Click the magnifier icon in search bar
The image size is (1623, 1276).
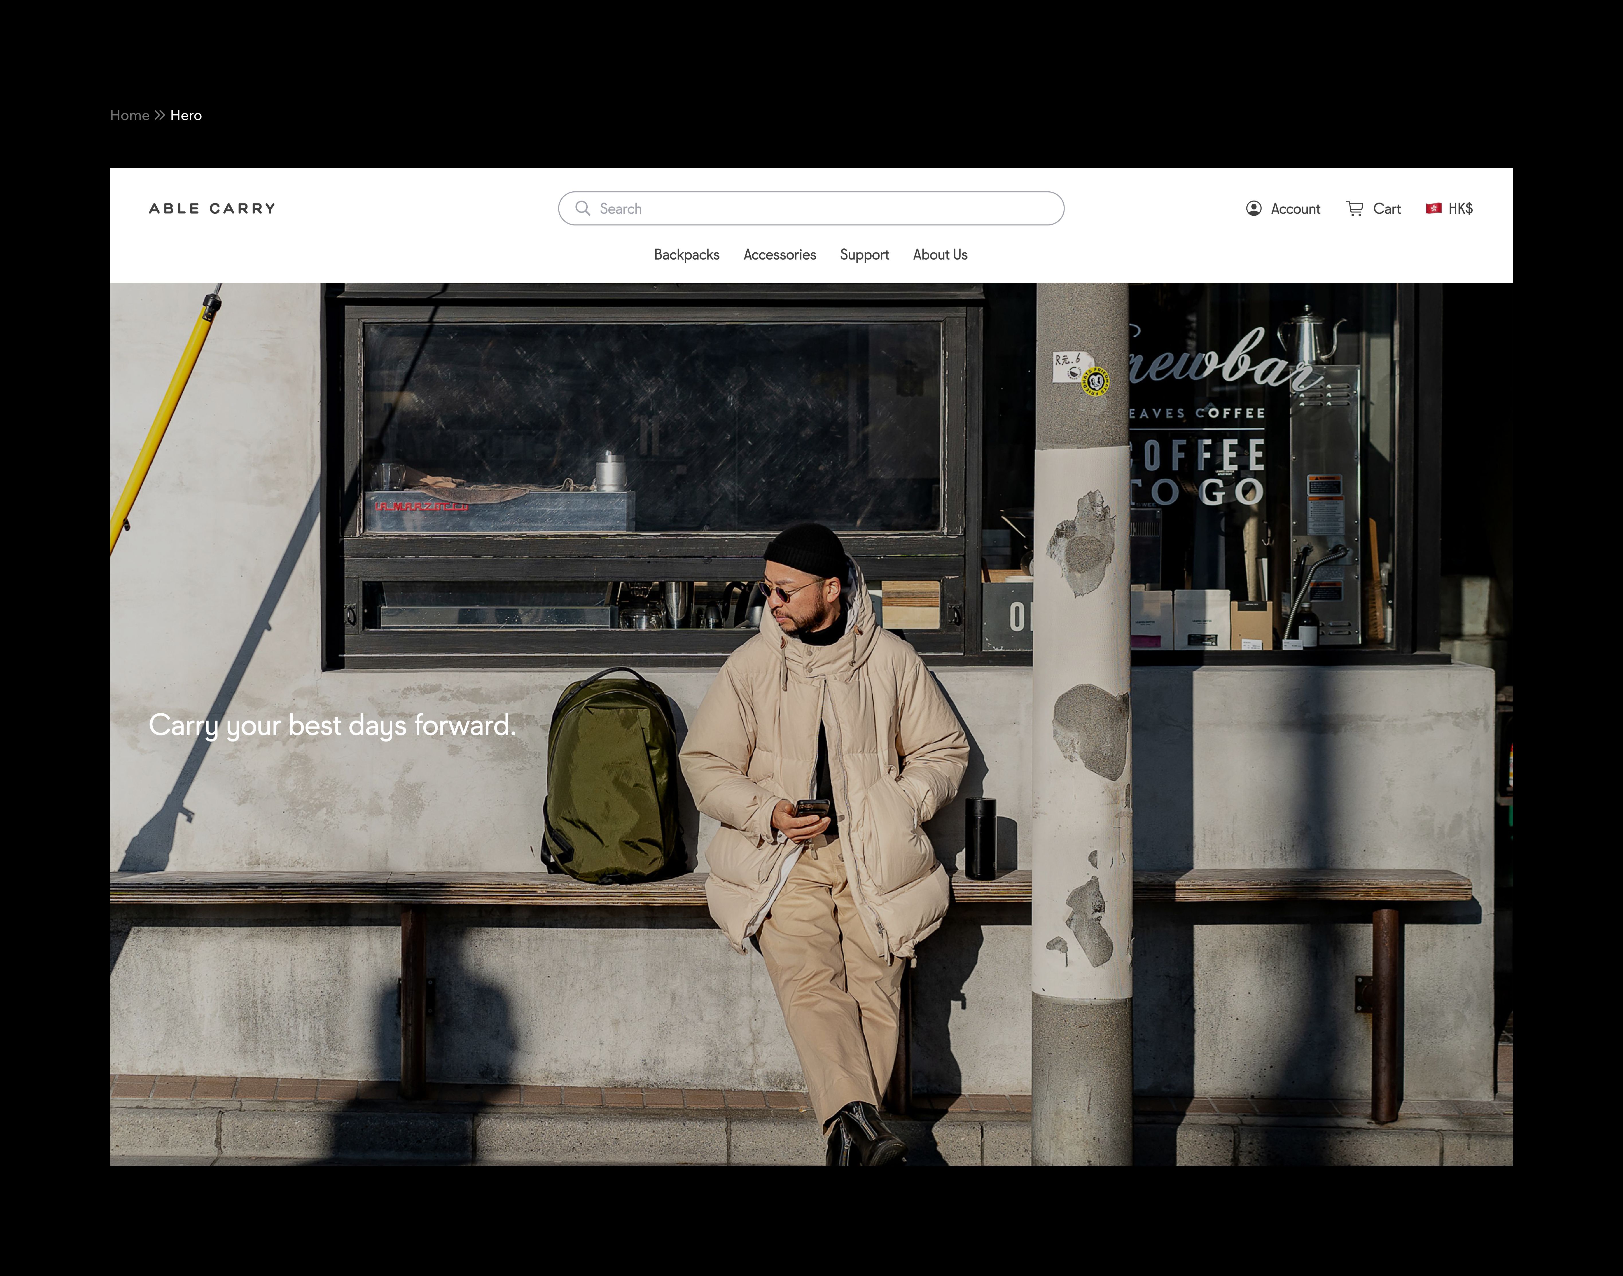pyautogui.click(x=583, y=209)
